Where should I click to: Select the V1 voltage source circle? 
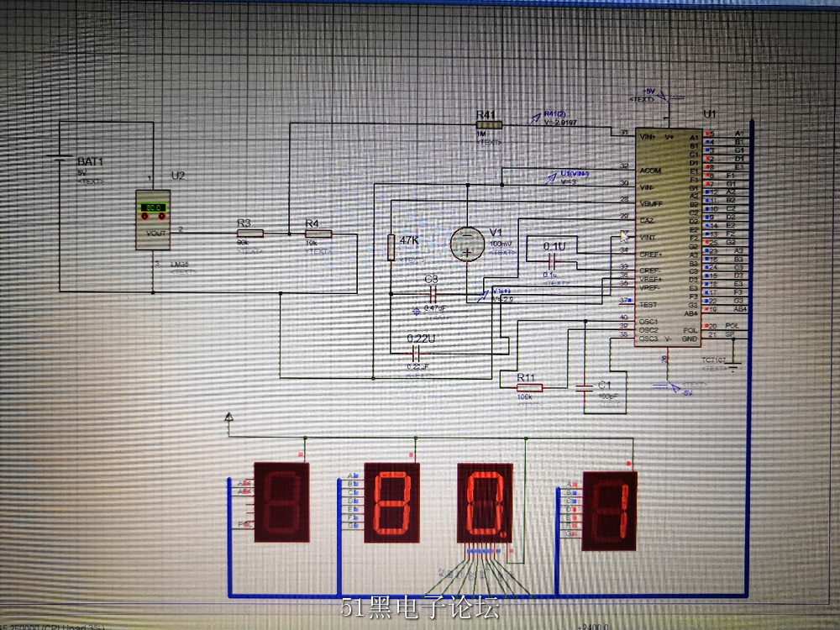467,244
